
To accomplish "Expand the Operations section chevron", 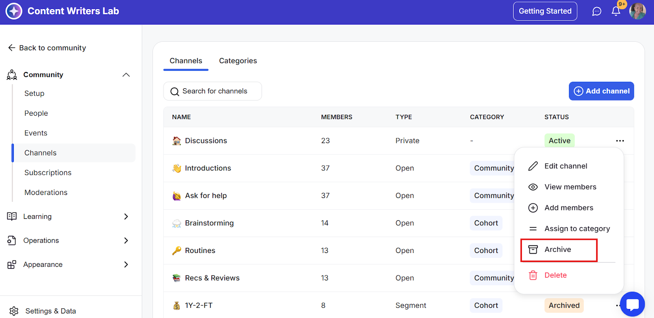I will tap(126, 241).
